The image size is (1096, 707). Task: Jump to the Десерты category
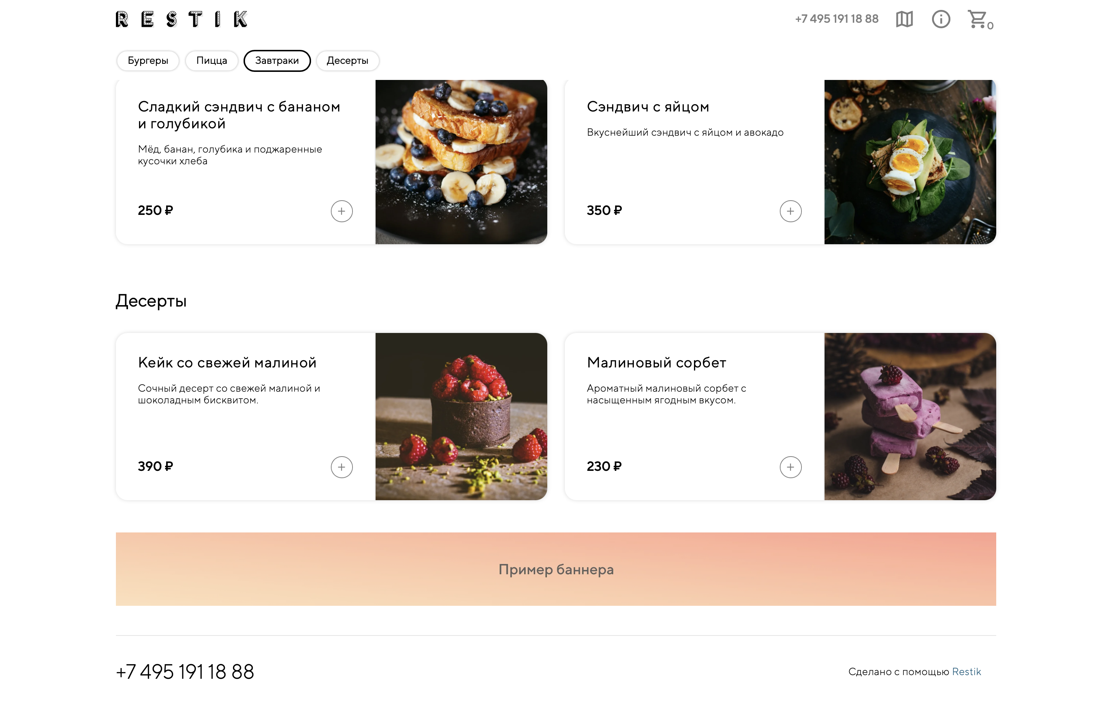pyautogui.click(x=347, y=61)
